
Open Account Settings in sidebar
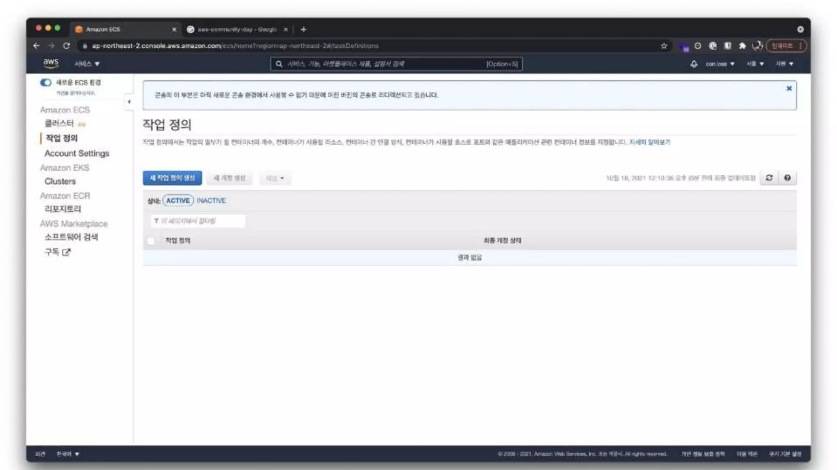coord(77,153)
